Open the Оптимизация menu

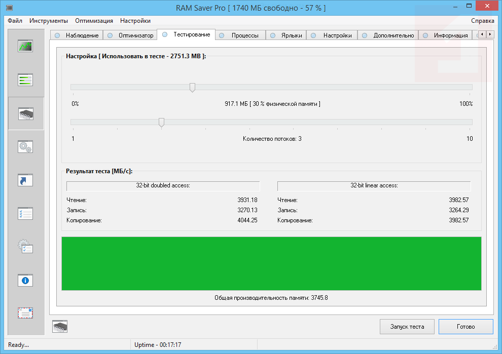click(94, 21)
